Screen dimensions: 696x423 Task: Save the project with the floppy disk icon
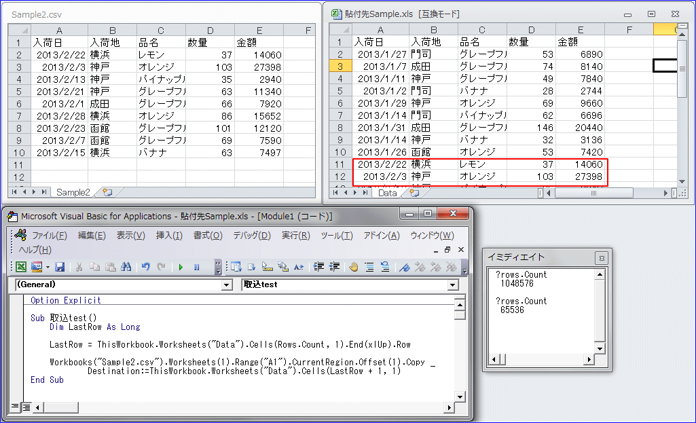(60, 267)
